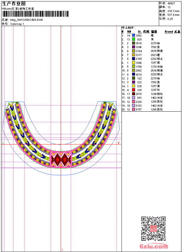Click the 'Colorway 1' label

pos(17,24)
